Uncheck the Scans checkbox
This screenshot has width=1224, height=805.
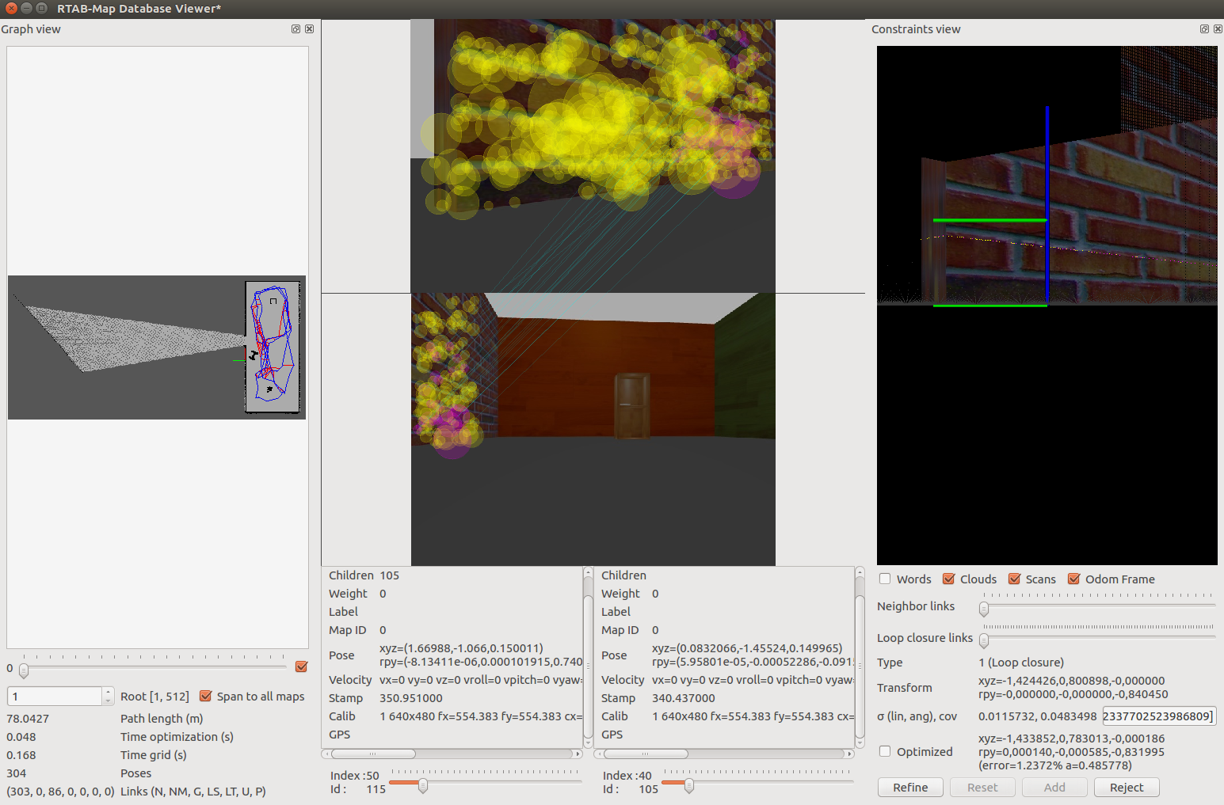click(1014, 579)
